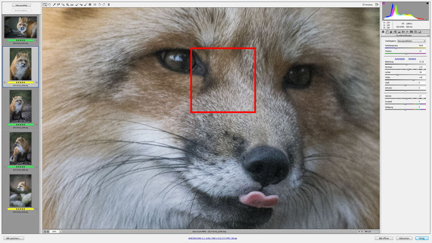Select the Spot Removal tool

pyautogui.click(x=77, y=5)
